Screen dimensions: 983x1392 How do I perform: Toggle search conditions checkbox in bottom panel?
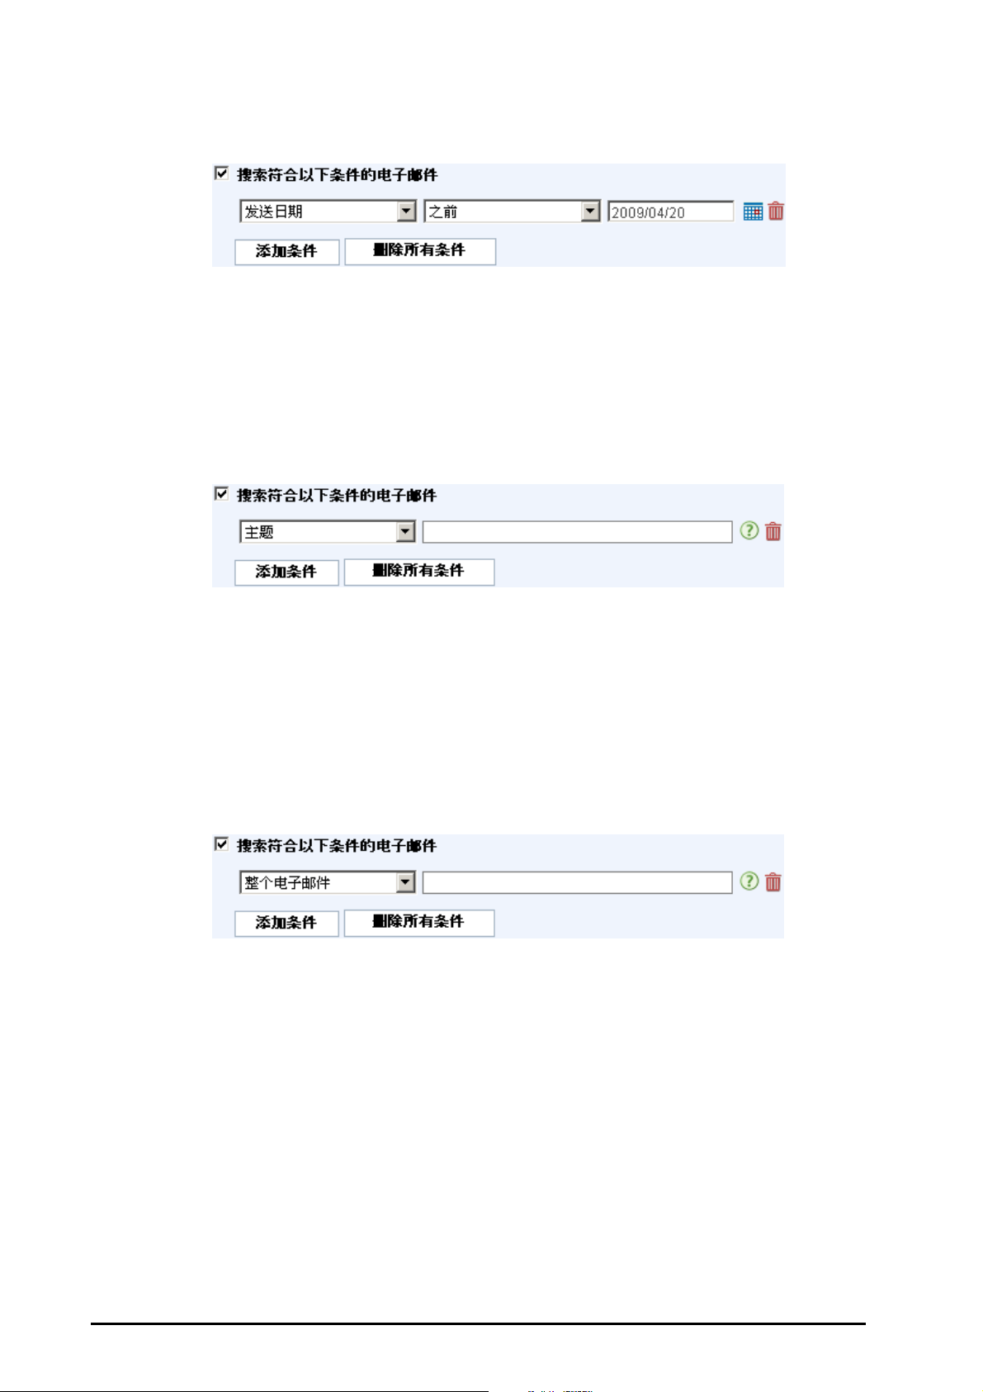click(x=221, y=844)
